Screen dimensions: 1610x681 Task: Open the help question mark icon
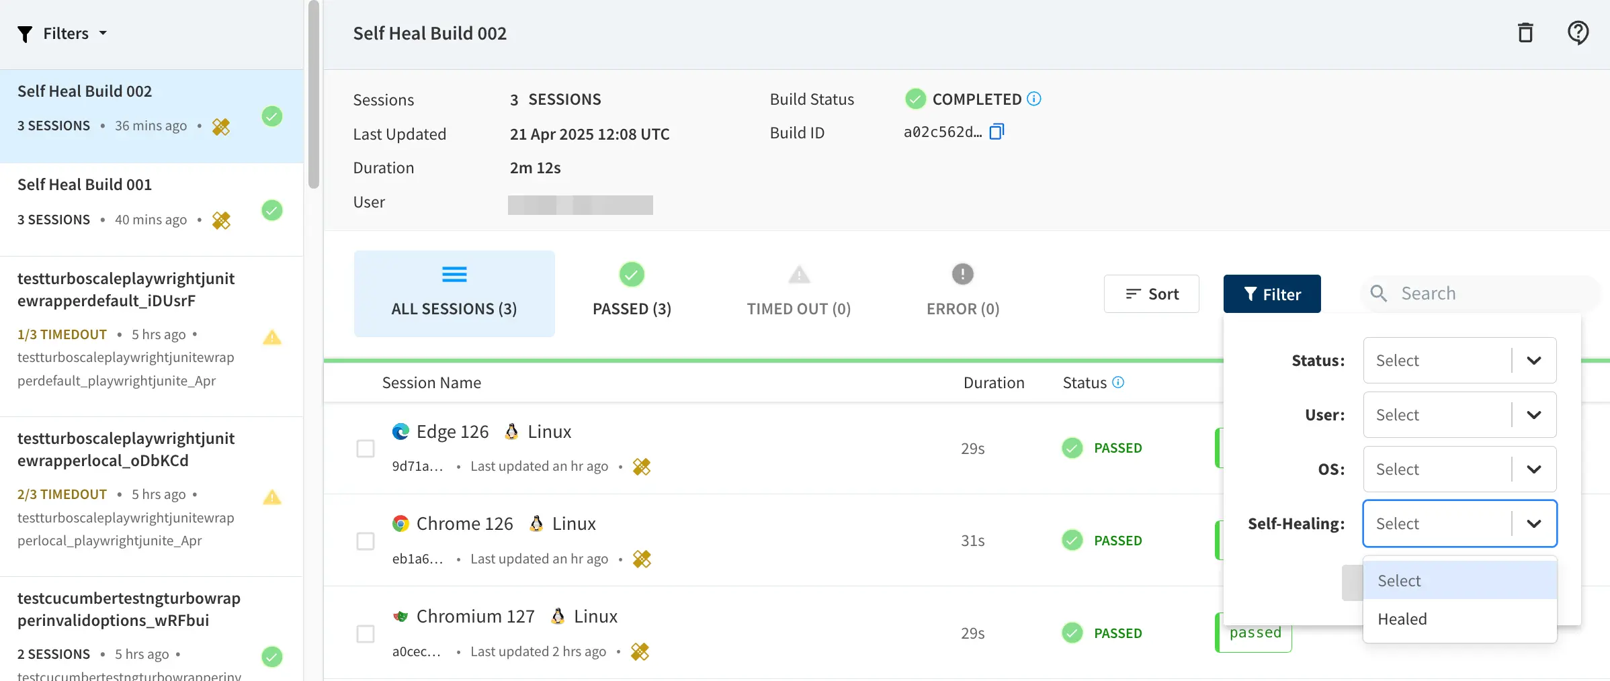(x=1578, y=33)
